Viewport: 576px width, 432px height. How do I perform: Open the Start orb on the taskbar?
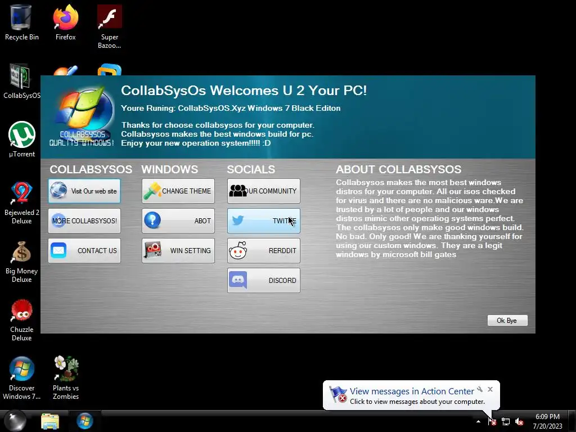pos(15,421)
